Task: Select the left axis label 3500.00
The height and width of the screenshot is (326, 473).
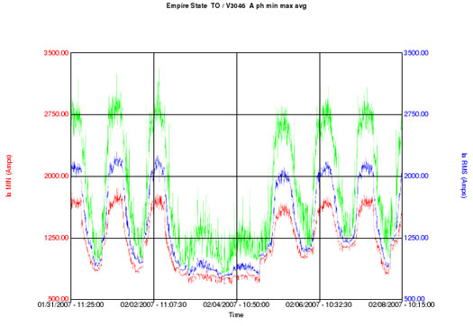Action: (57, 53)
